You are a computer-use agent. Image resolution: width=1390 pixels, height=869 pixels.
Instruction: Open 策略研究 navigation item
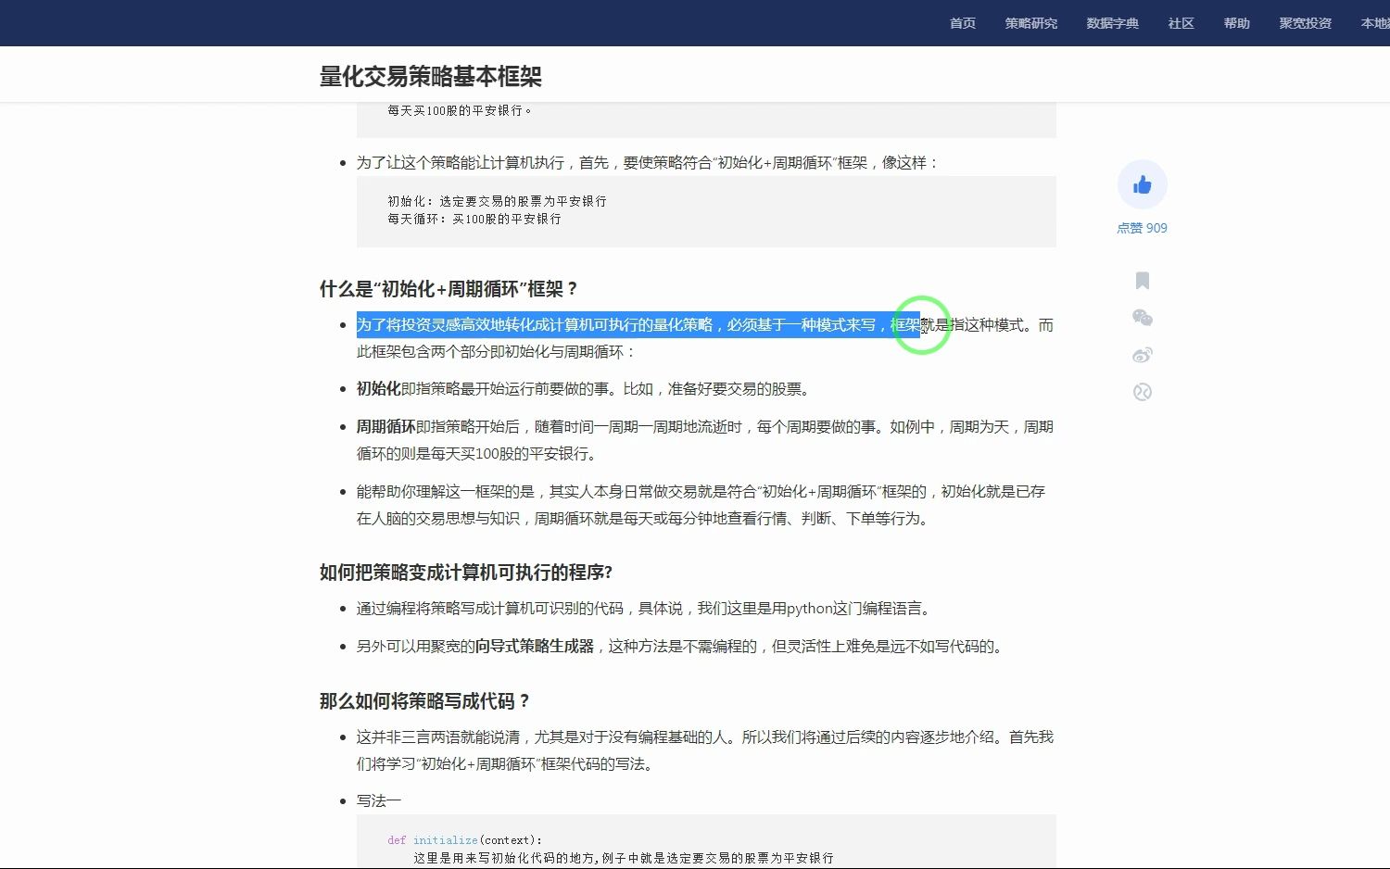(x=1031, y=23)
